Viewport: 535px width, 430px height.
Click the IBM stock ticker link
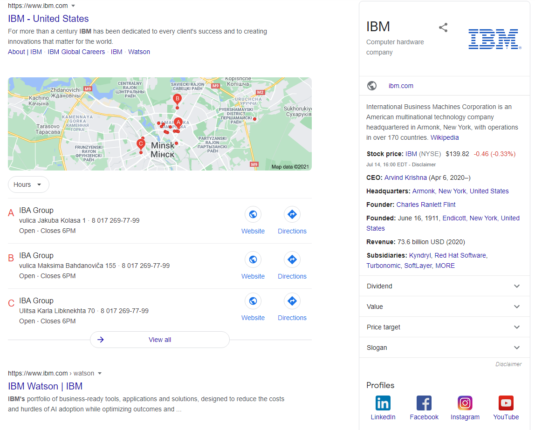tap(411, 154)
